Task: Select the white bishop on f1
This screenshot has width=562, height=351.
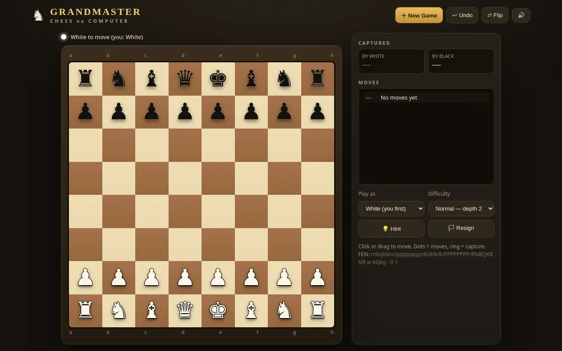Action: click(x=251, y=311)
